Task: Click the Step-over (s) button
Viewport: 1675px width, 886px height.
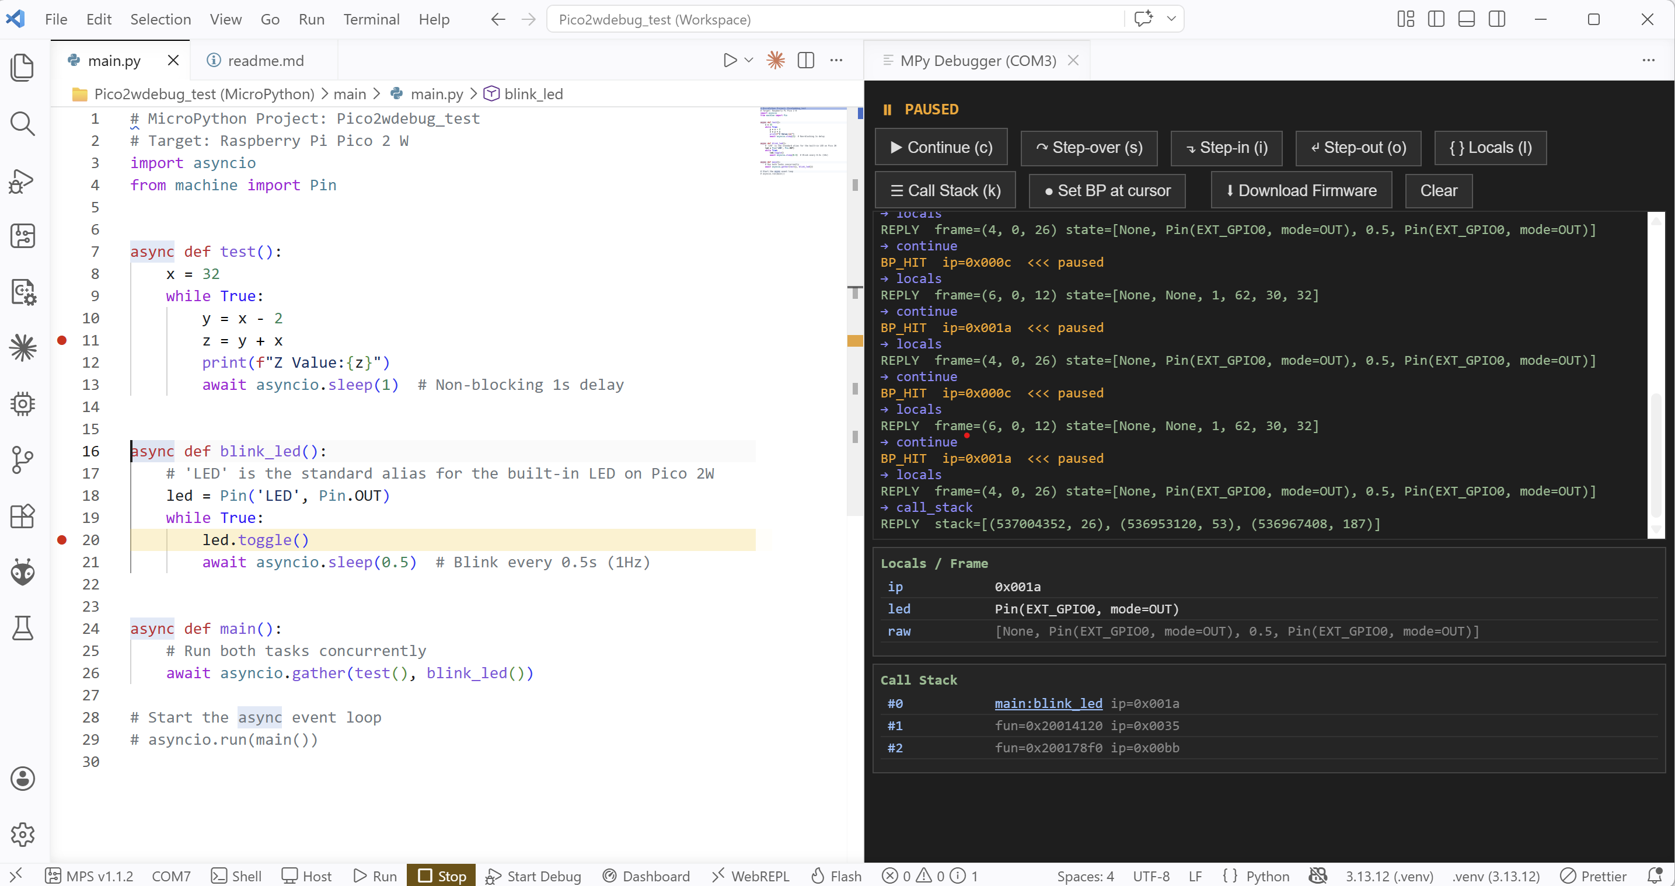Action: click(x=1089, y=148)
